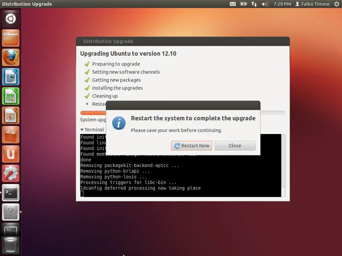Click the blue info icon in dialog

tap(119, 123)
